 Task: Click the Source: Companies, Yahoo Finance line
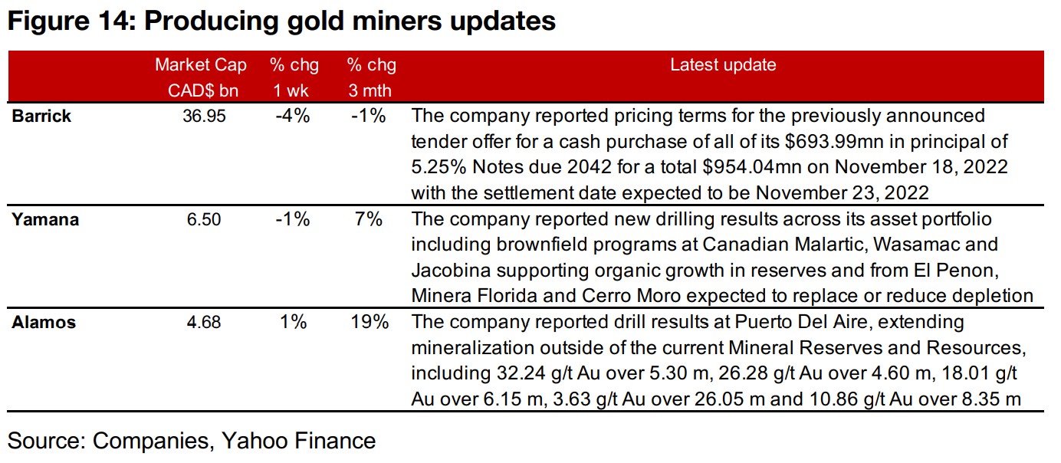[x=192, y=442]
